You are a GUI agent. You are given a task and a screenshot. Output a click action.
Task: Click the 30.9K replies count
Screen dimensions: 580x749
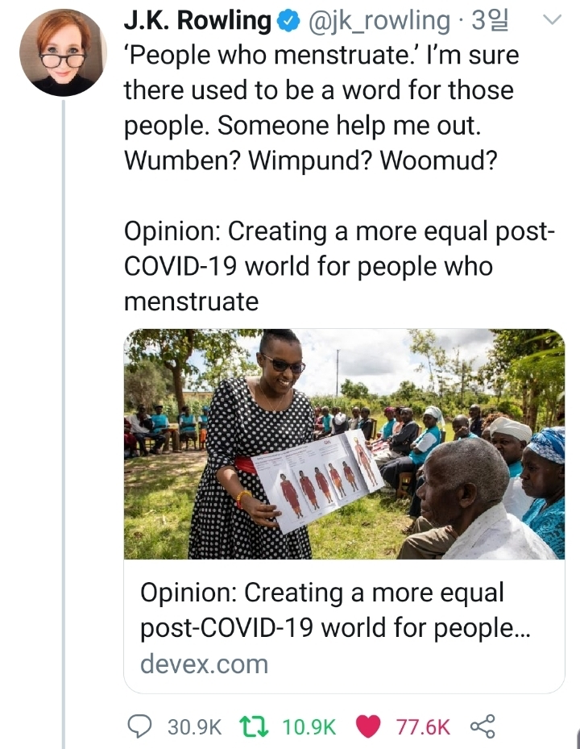(x=195, y=727)
